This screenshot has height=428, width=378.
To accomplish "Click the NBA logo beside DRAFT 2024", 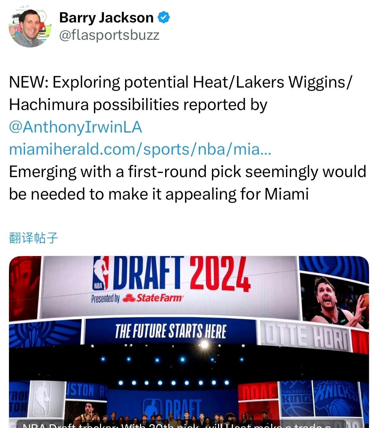I will tap(101, 273).
